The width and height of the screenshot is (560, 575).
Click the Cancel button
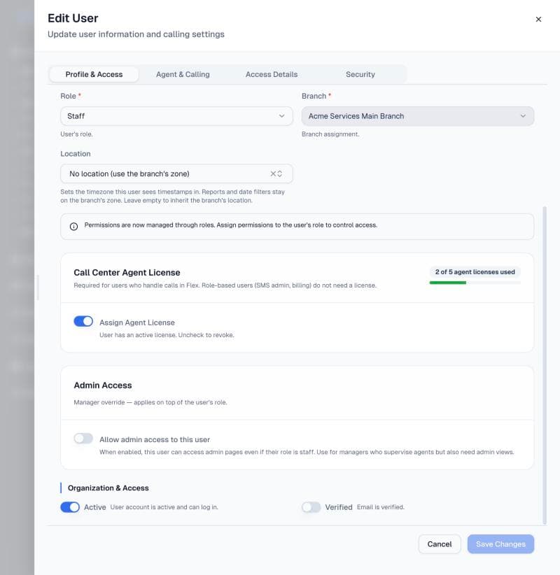click(440, 544)
